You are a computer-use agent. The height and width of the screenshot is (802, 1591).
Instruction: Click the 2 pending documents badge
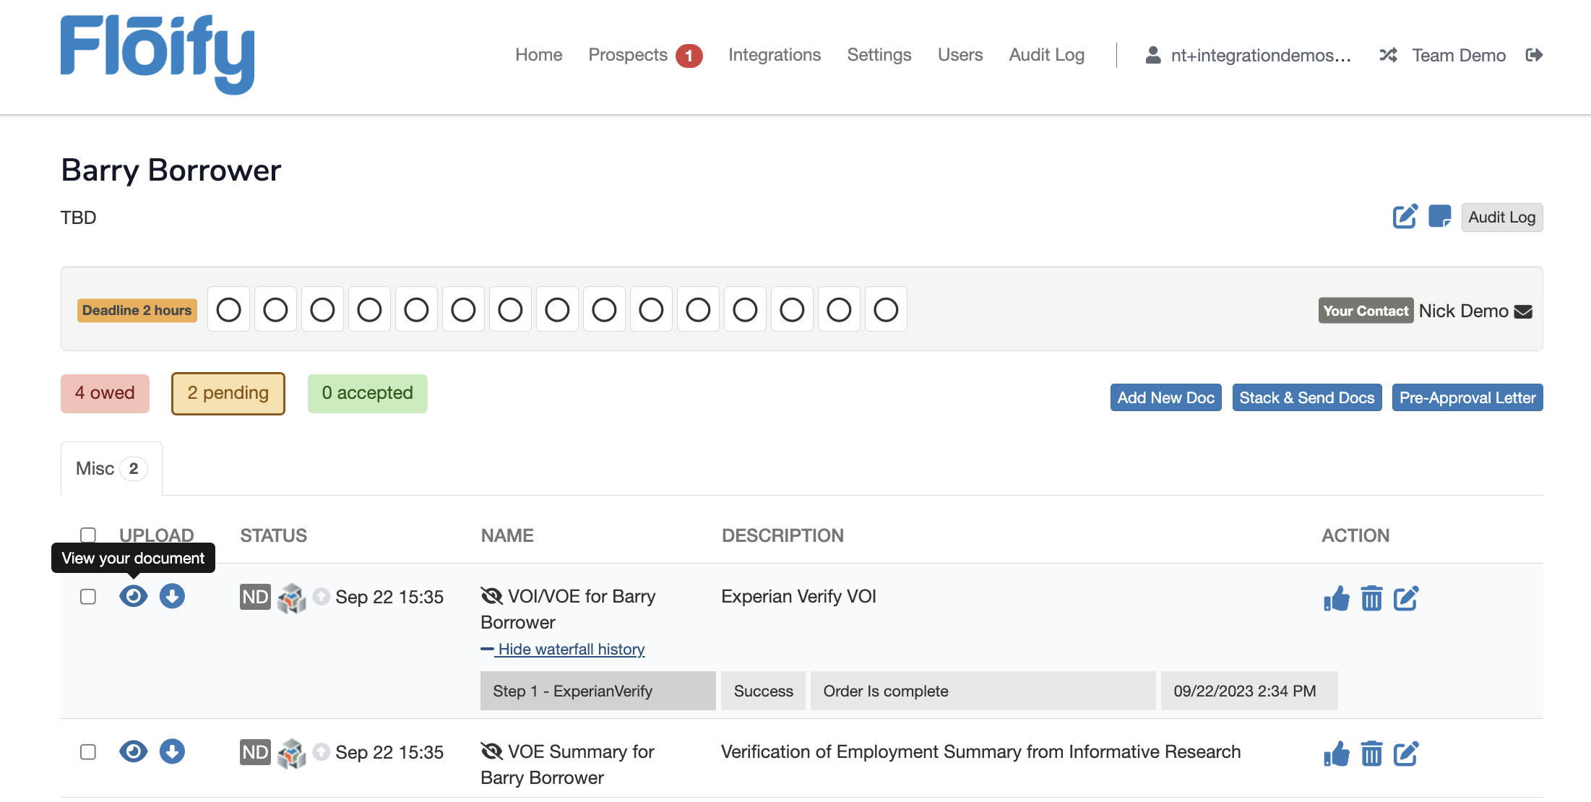pyautogui.click(x=228, y=394)
